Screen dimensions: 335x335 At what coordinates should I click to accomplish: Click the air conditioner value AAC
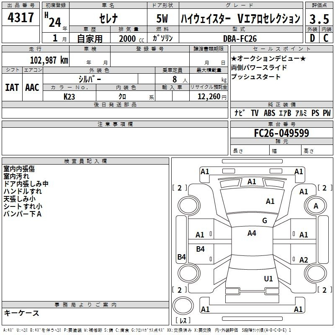click(32, 88)
